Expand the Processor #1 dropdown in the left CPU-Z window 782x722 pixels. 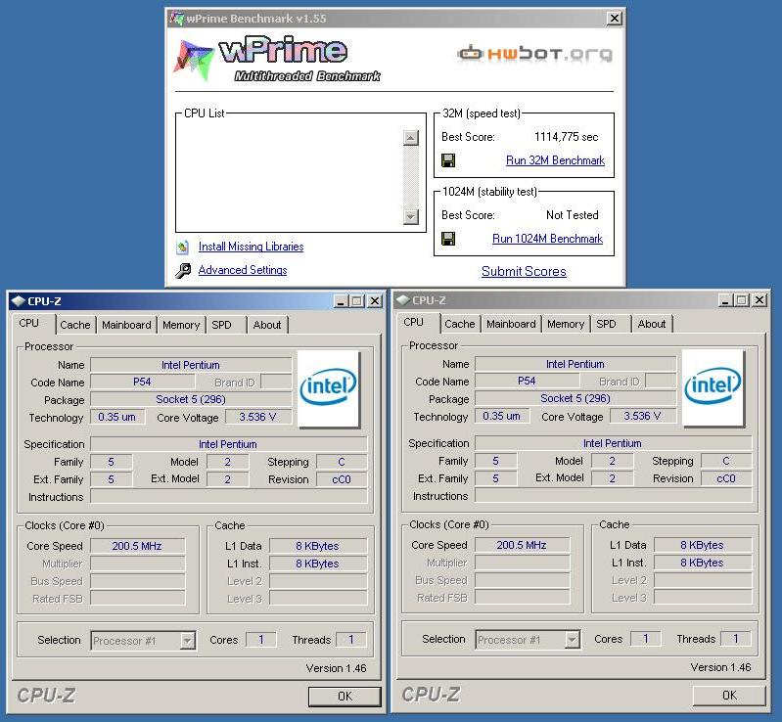point(188,640)
